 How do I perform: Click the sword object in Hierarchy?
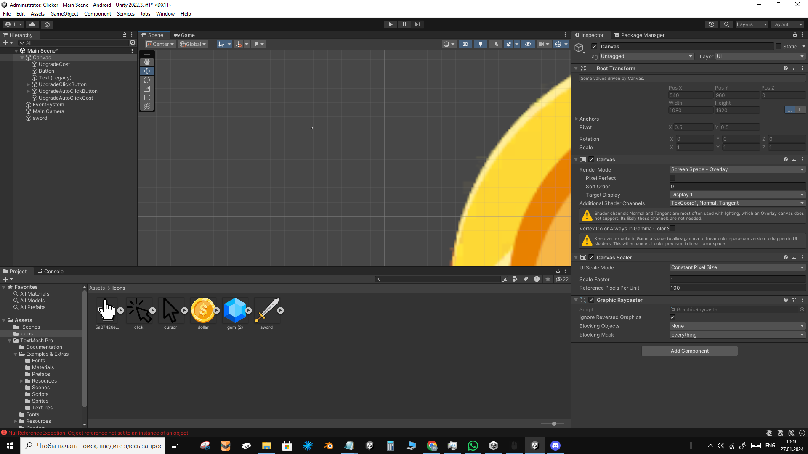click(40, 118)
